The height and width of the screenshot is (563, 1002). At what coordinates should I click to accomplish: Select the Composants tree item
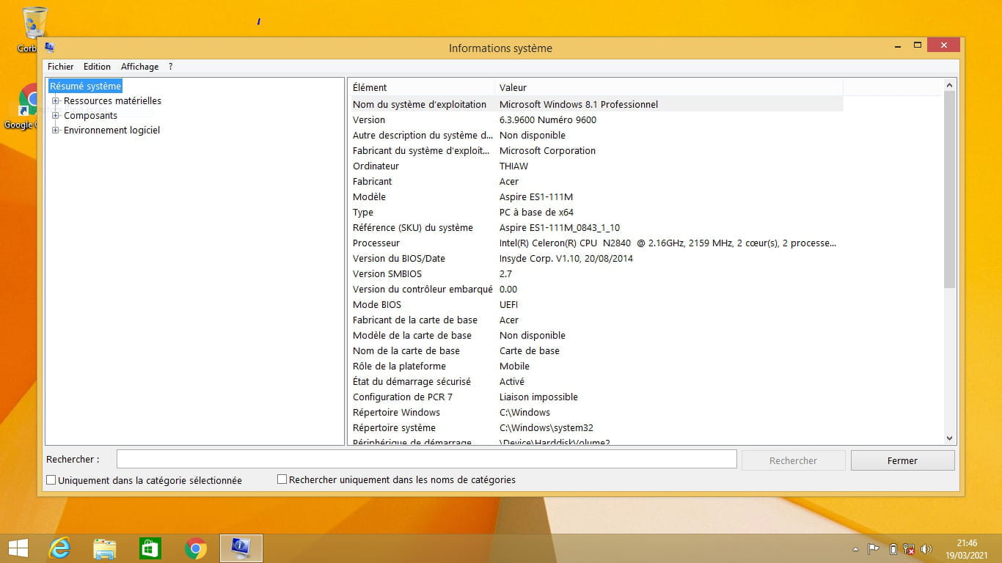click(90, 116)
